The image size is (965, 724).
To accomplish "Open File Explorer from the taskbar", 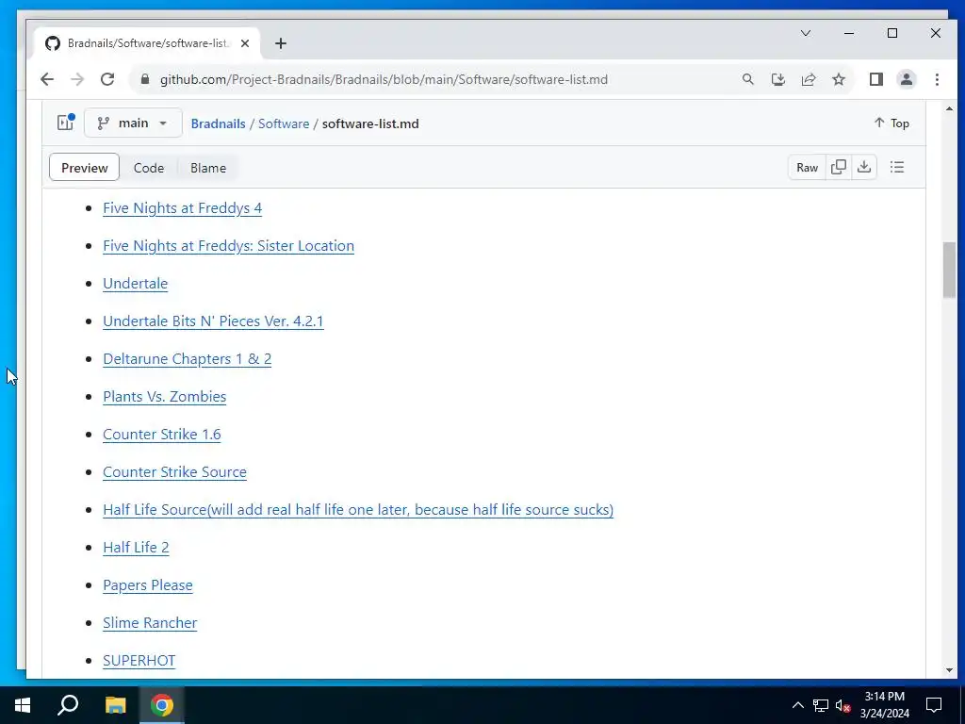I will (x=115, y=705).
